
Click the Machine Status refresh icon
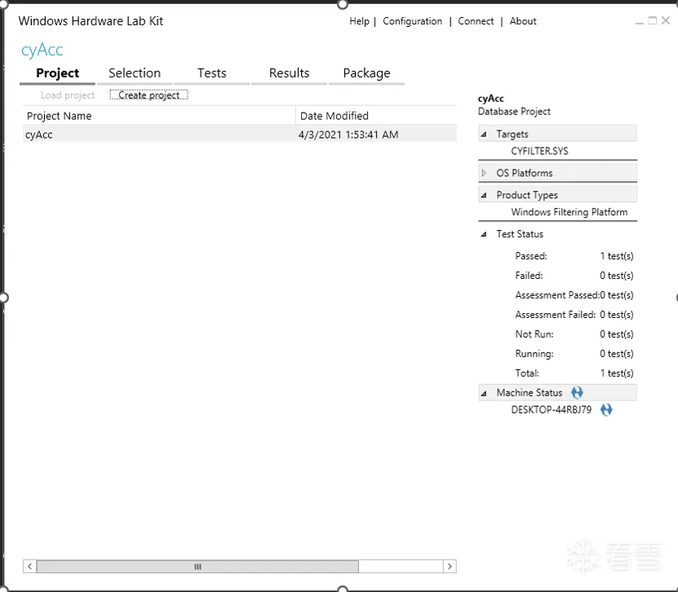[x=577, y=392]
